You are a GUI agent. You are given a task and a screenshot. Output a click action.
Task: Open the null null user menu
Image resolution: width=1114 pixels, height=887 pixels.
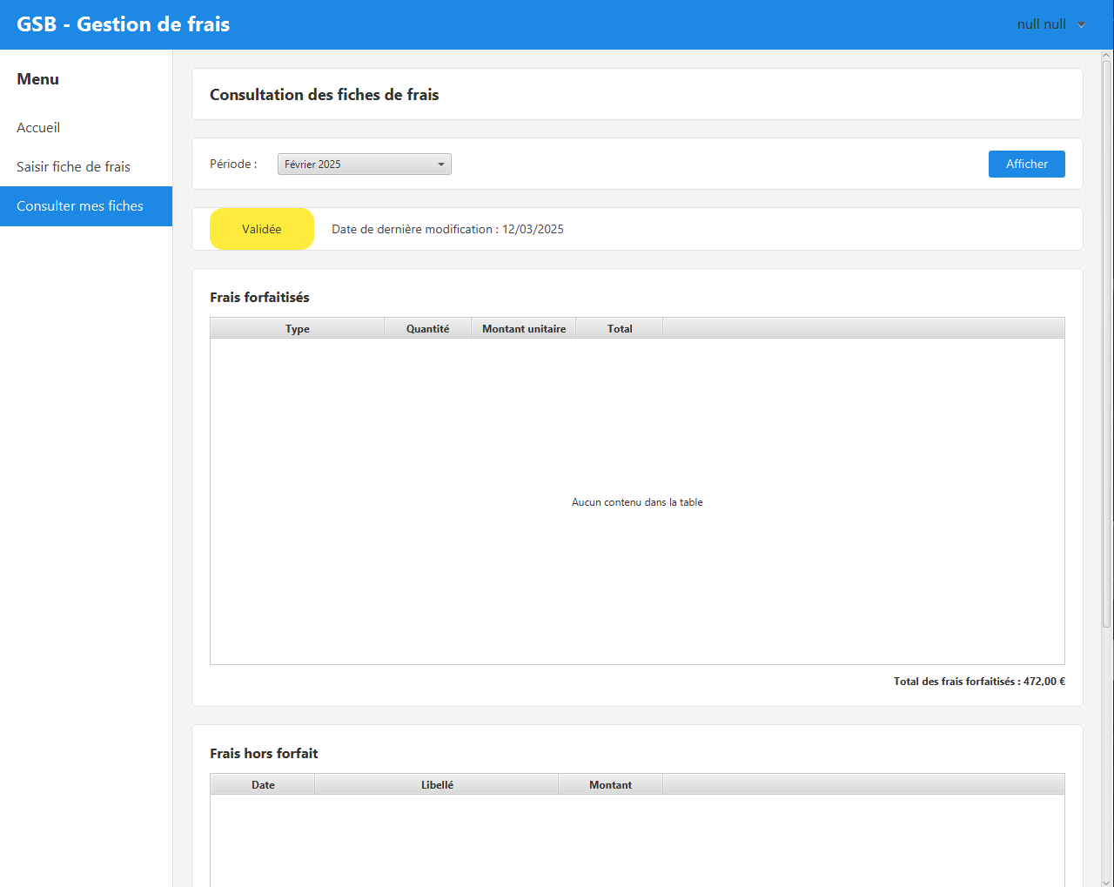pyautogui.click(x=1051, y=24)
